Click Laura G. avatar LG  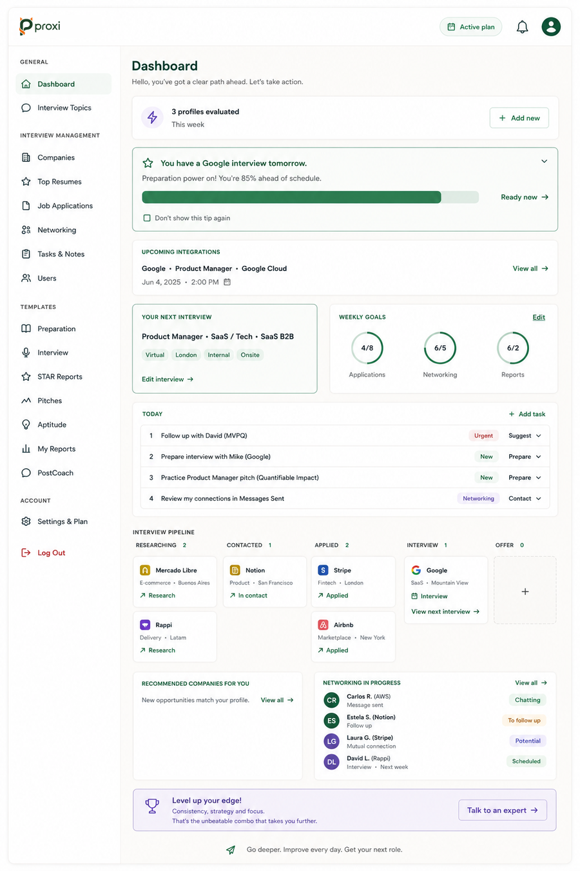pos(331,741)
